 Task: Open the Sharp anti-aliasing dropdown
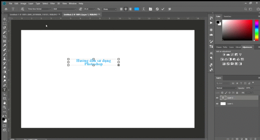click(x=110, y=9)
